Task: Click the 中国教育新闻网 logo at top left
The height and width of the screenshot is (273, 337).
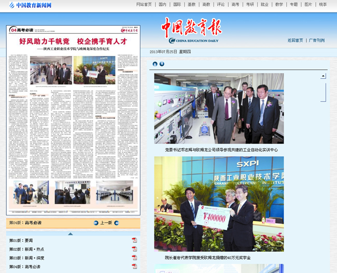Action: 30,5
